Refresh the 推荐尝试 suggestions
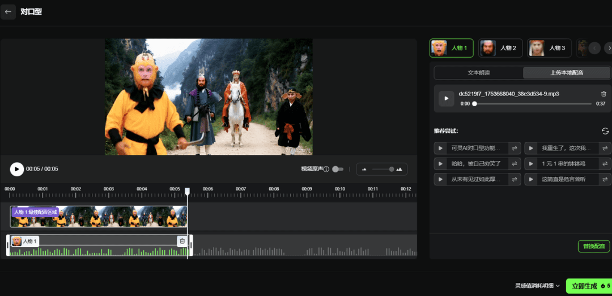612x296 pixels. click(605, 131)
